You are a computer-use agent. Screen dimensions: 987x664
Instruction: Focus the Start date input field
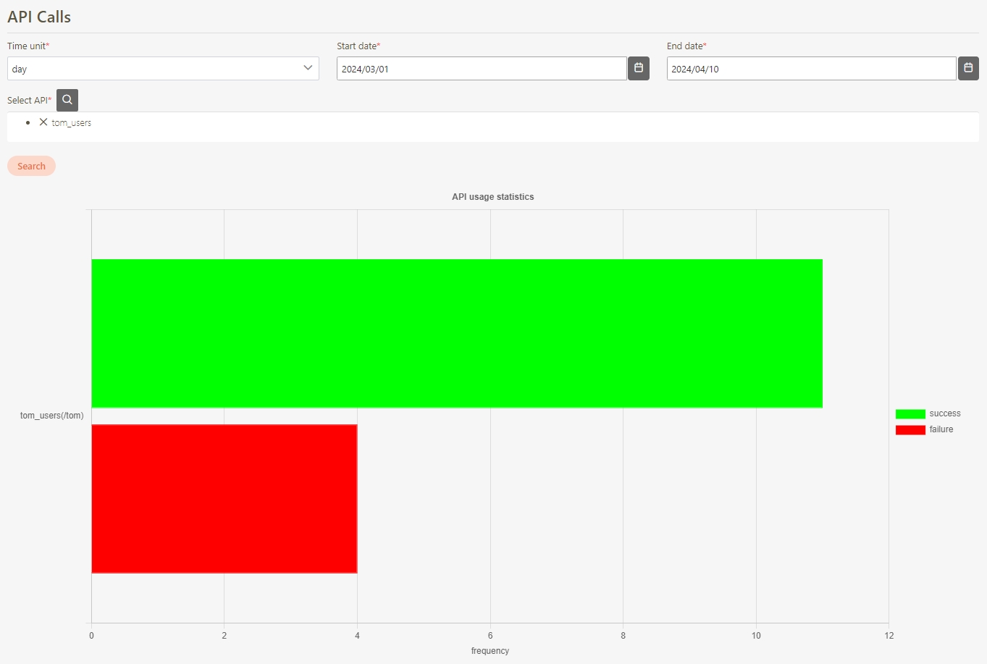point(481,69)
